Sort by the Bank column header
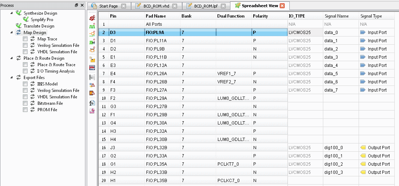399x186 pixels. [198, 16]
